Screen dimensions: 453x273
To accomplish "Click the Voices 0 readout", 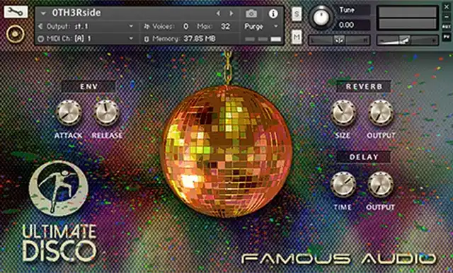I will tap(170, 27).
